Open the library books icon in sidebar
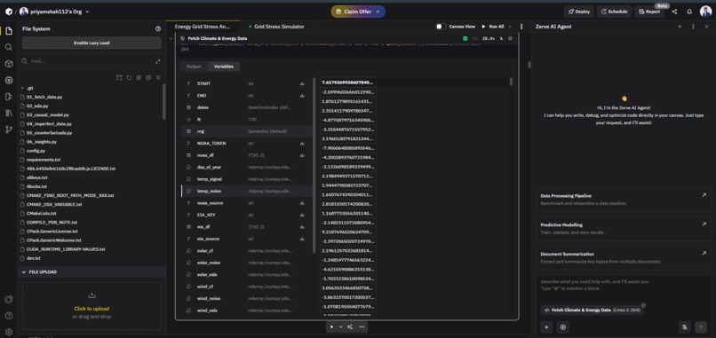Image resolution: width=716 pixels, height=338 pixels. pyautogui.click(x=9, y=113)
